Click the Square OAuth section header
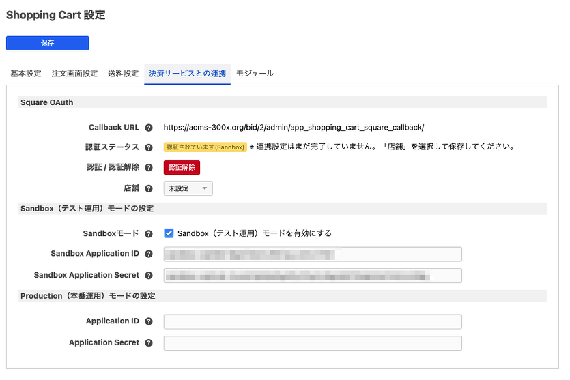Viewport: 570px width, 380px height. coord(283,102)
